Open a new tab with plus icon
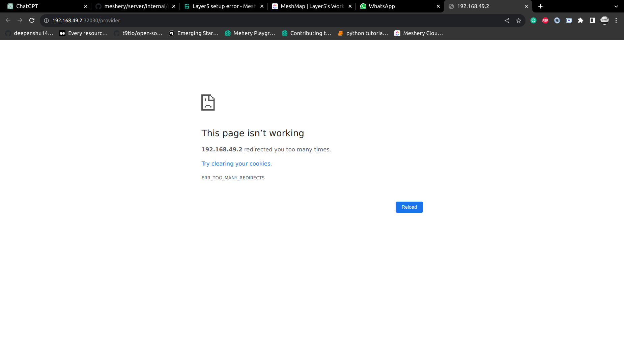Image resolution: width=624 pixels, height=354 pixels. click(540, 6)
